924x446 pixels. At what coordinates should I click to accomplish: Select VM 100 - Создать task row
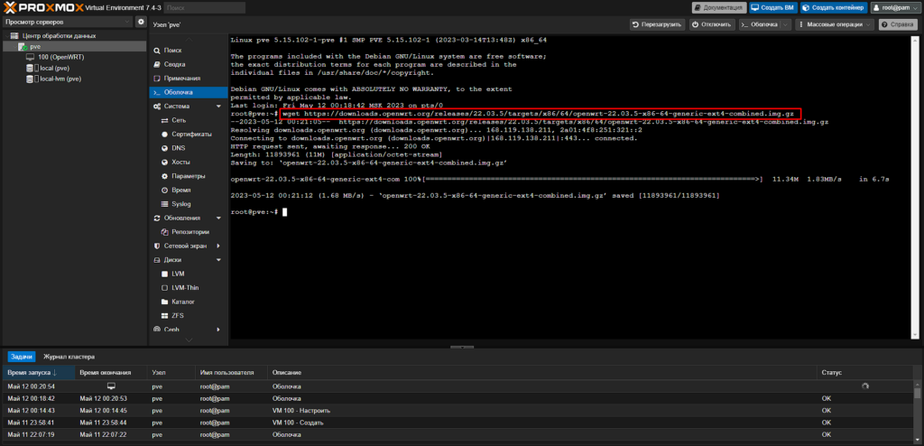[457, 423]
